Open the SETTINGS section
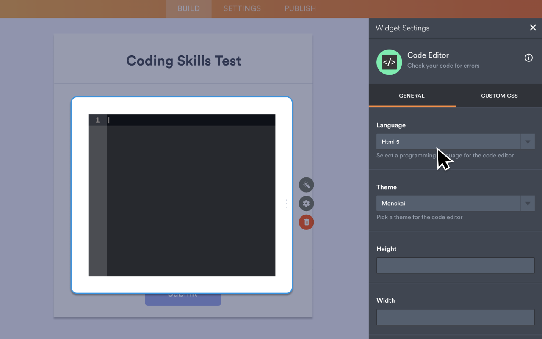The height and width of the screenshot is (339, 542). coord(241,8)
